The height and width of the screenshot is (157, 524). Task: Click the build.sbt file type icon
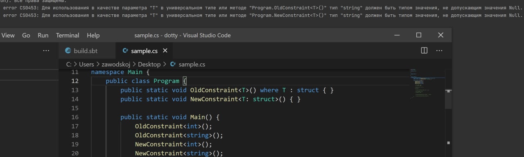tap(68, 51)
